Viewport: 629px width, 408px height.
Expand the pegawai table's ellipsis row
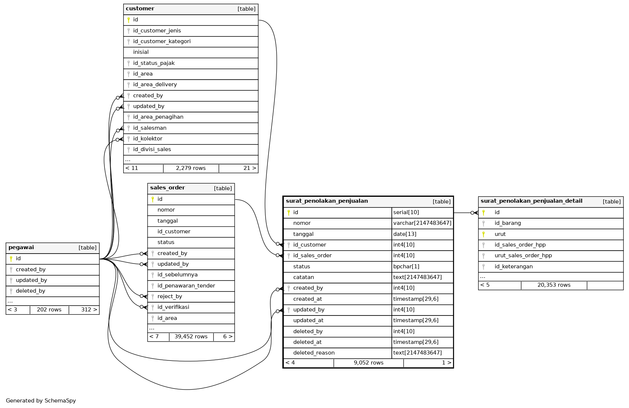click(10, 301)
